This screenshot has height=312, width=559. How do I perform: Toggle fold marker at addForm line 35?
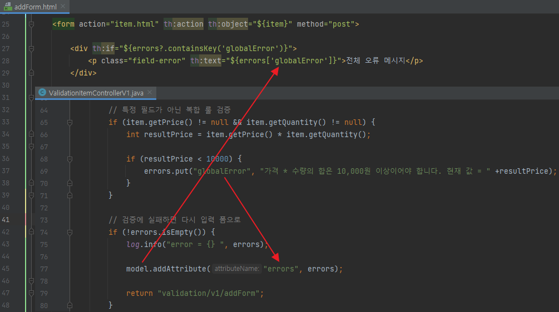[x=31, y=146]
